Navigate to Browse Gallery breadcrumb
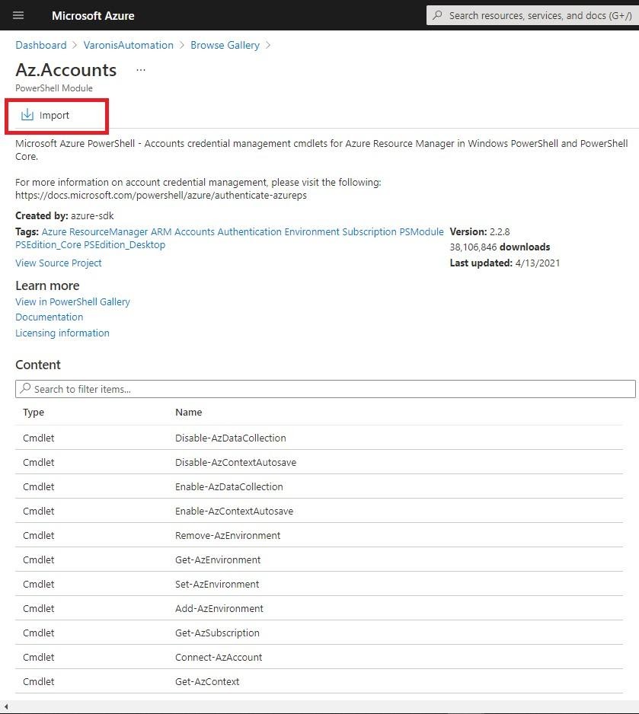639x714 pixels. [225, 45]
